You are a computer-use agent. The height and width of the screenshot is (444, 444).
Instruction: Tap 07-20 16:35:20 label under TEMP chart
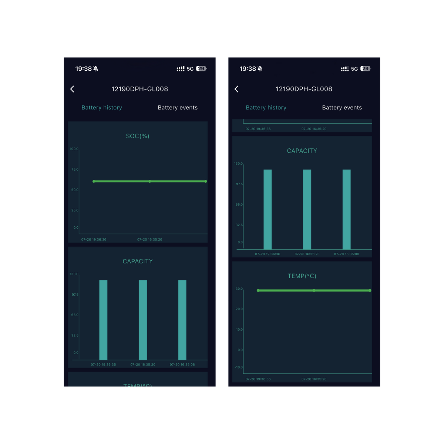tap(314, 379)
